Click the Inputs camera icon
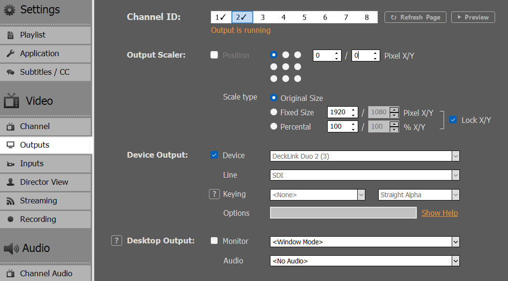 point(10,164)
